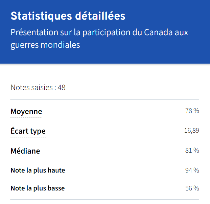
Task: Click the 56 % lowest grade value
Action: point(192,188)
